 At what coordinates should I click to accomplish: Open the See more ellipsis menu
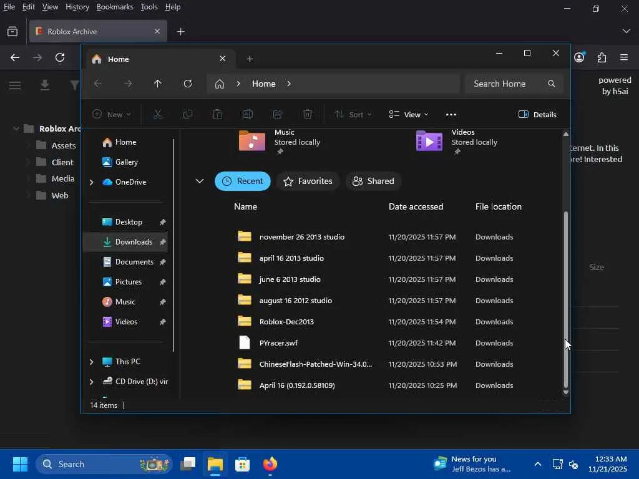coord(451,115)
